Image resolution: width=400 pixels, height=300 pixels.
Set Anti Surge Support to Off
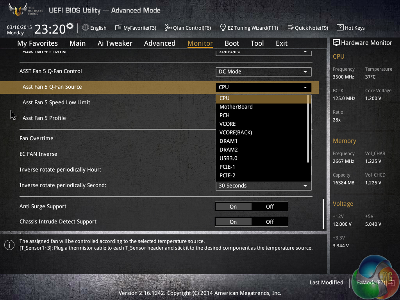click(x=270, y=207)
